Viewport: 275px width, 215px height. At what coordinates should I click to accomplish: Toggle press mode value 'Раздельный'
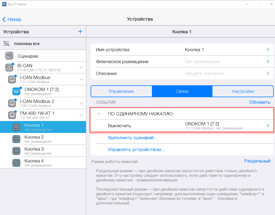click(x=257, y=161)
